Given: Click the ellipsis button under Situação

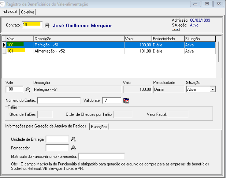Looking at the screenshot, I should (x=176, y=30).
